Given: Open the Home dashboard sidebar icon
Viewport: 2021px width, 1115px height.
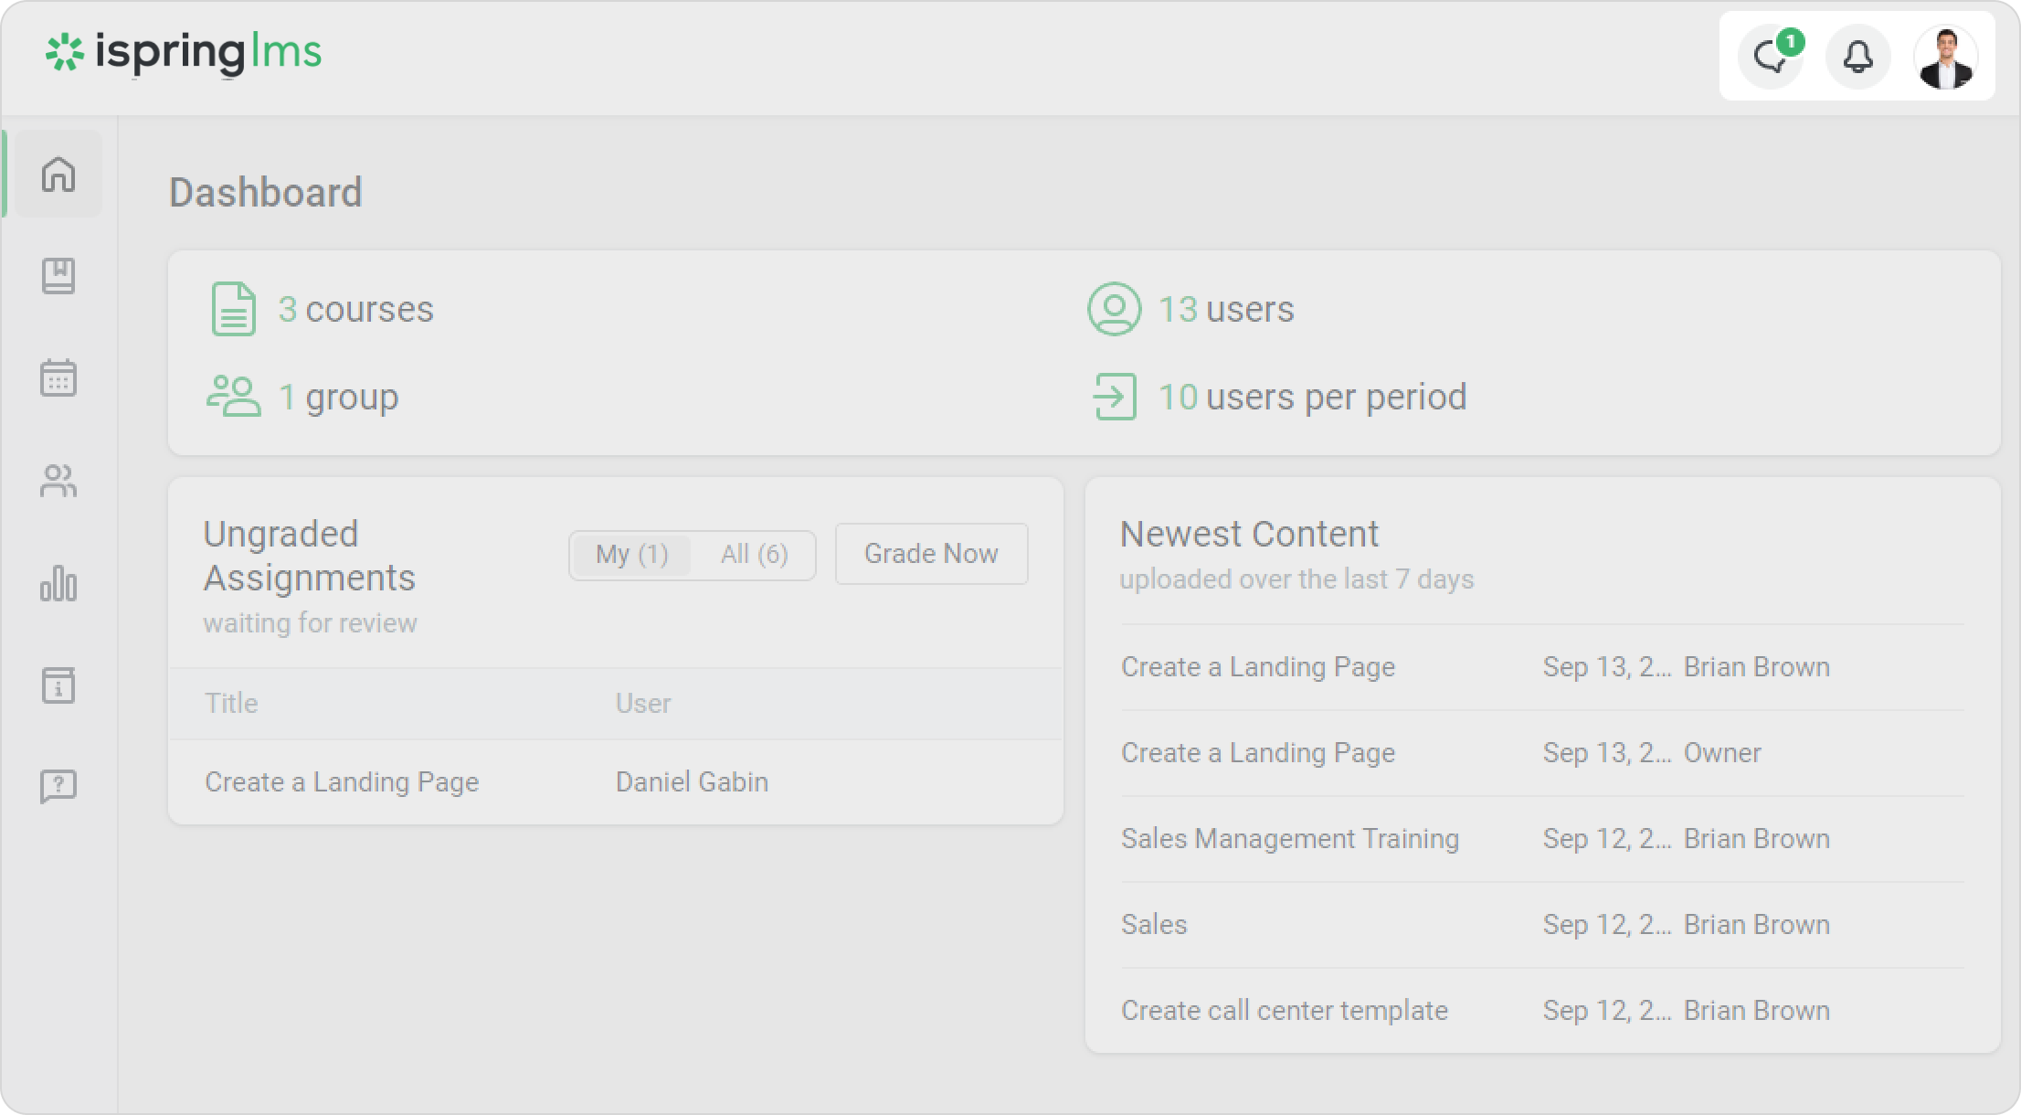Looking at the screenshot, I should pos(58,174).
